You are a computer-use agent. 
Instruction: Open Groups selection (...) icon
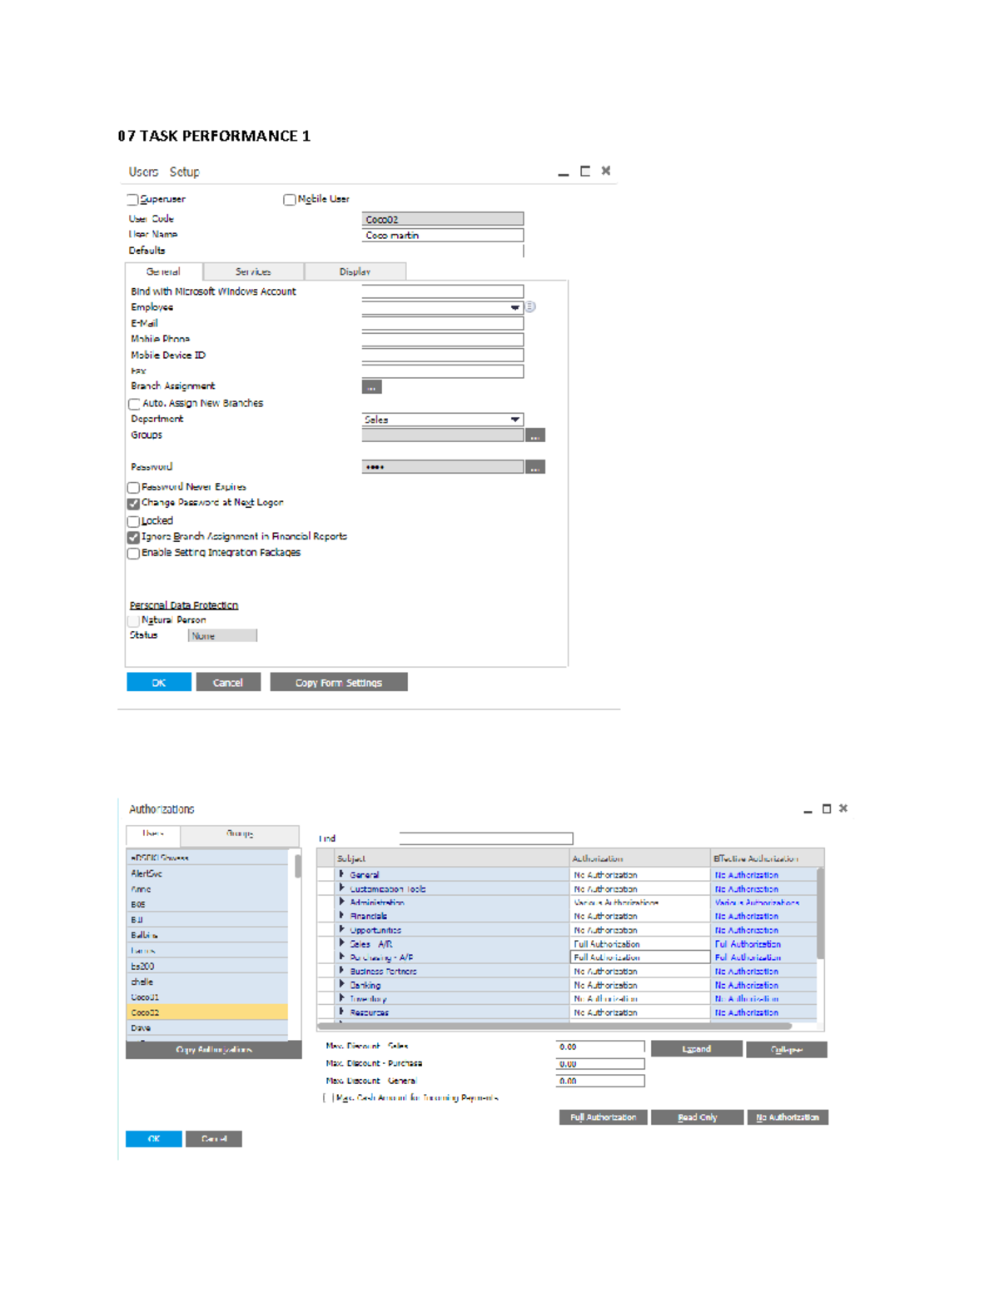point(536,435)
